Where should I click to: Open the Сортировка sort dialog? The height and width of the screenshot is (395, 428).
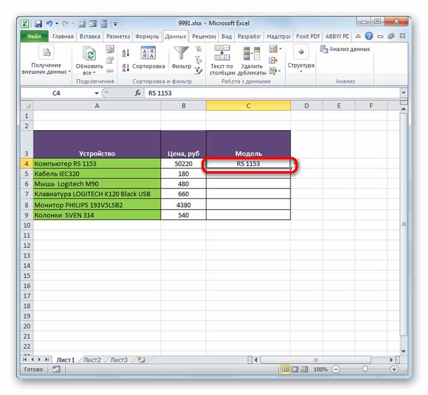point(148,58)
